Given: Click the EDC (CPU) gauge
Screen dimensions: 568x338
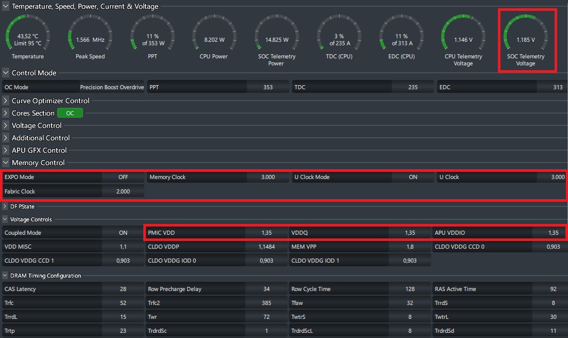Looking at the screenshot, I should click(402, 37).
